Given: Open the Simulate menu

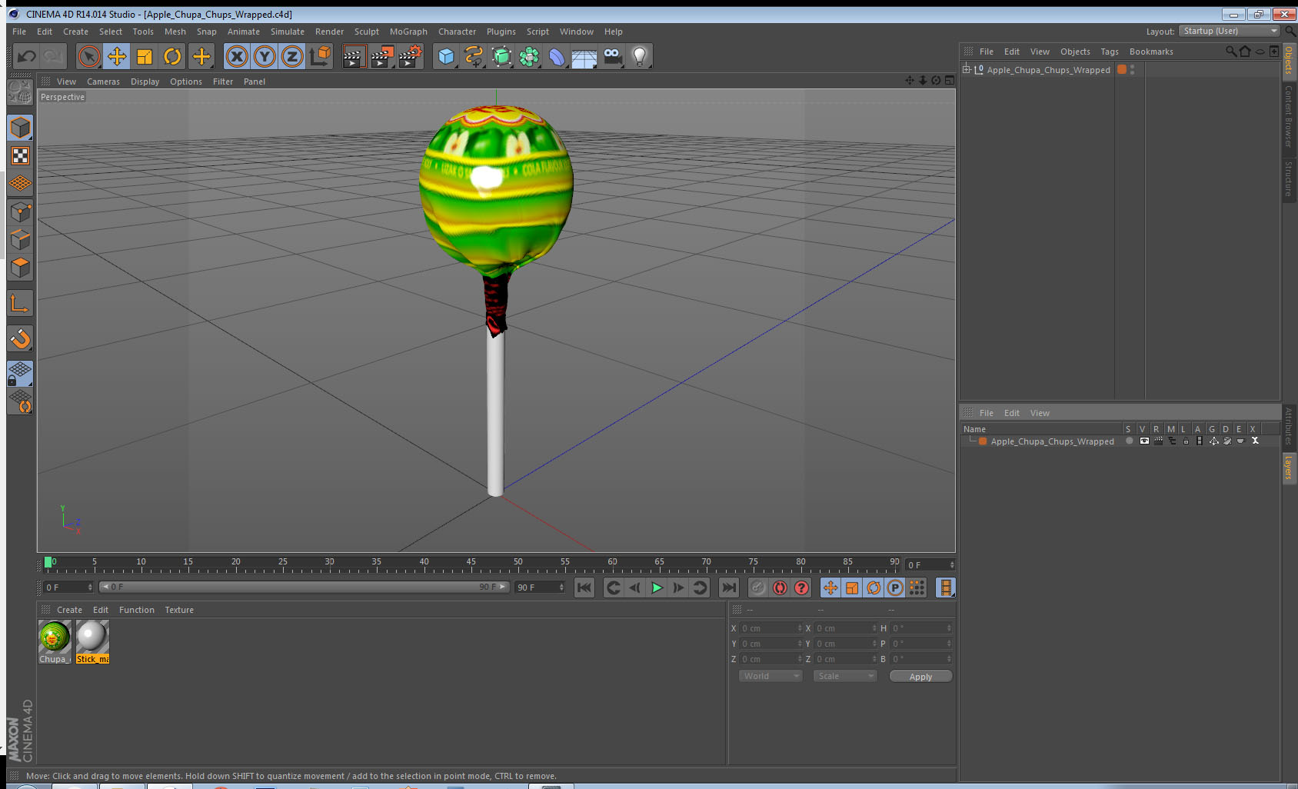Looking at the screenshot, I should [x=288, y=32].
